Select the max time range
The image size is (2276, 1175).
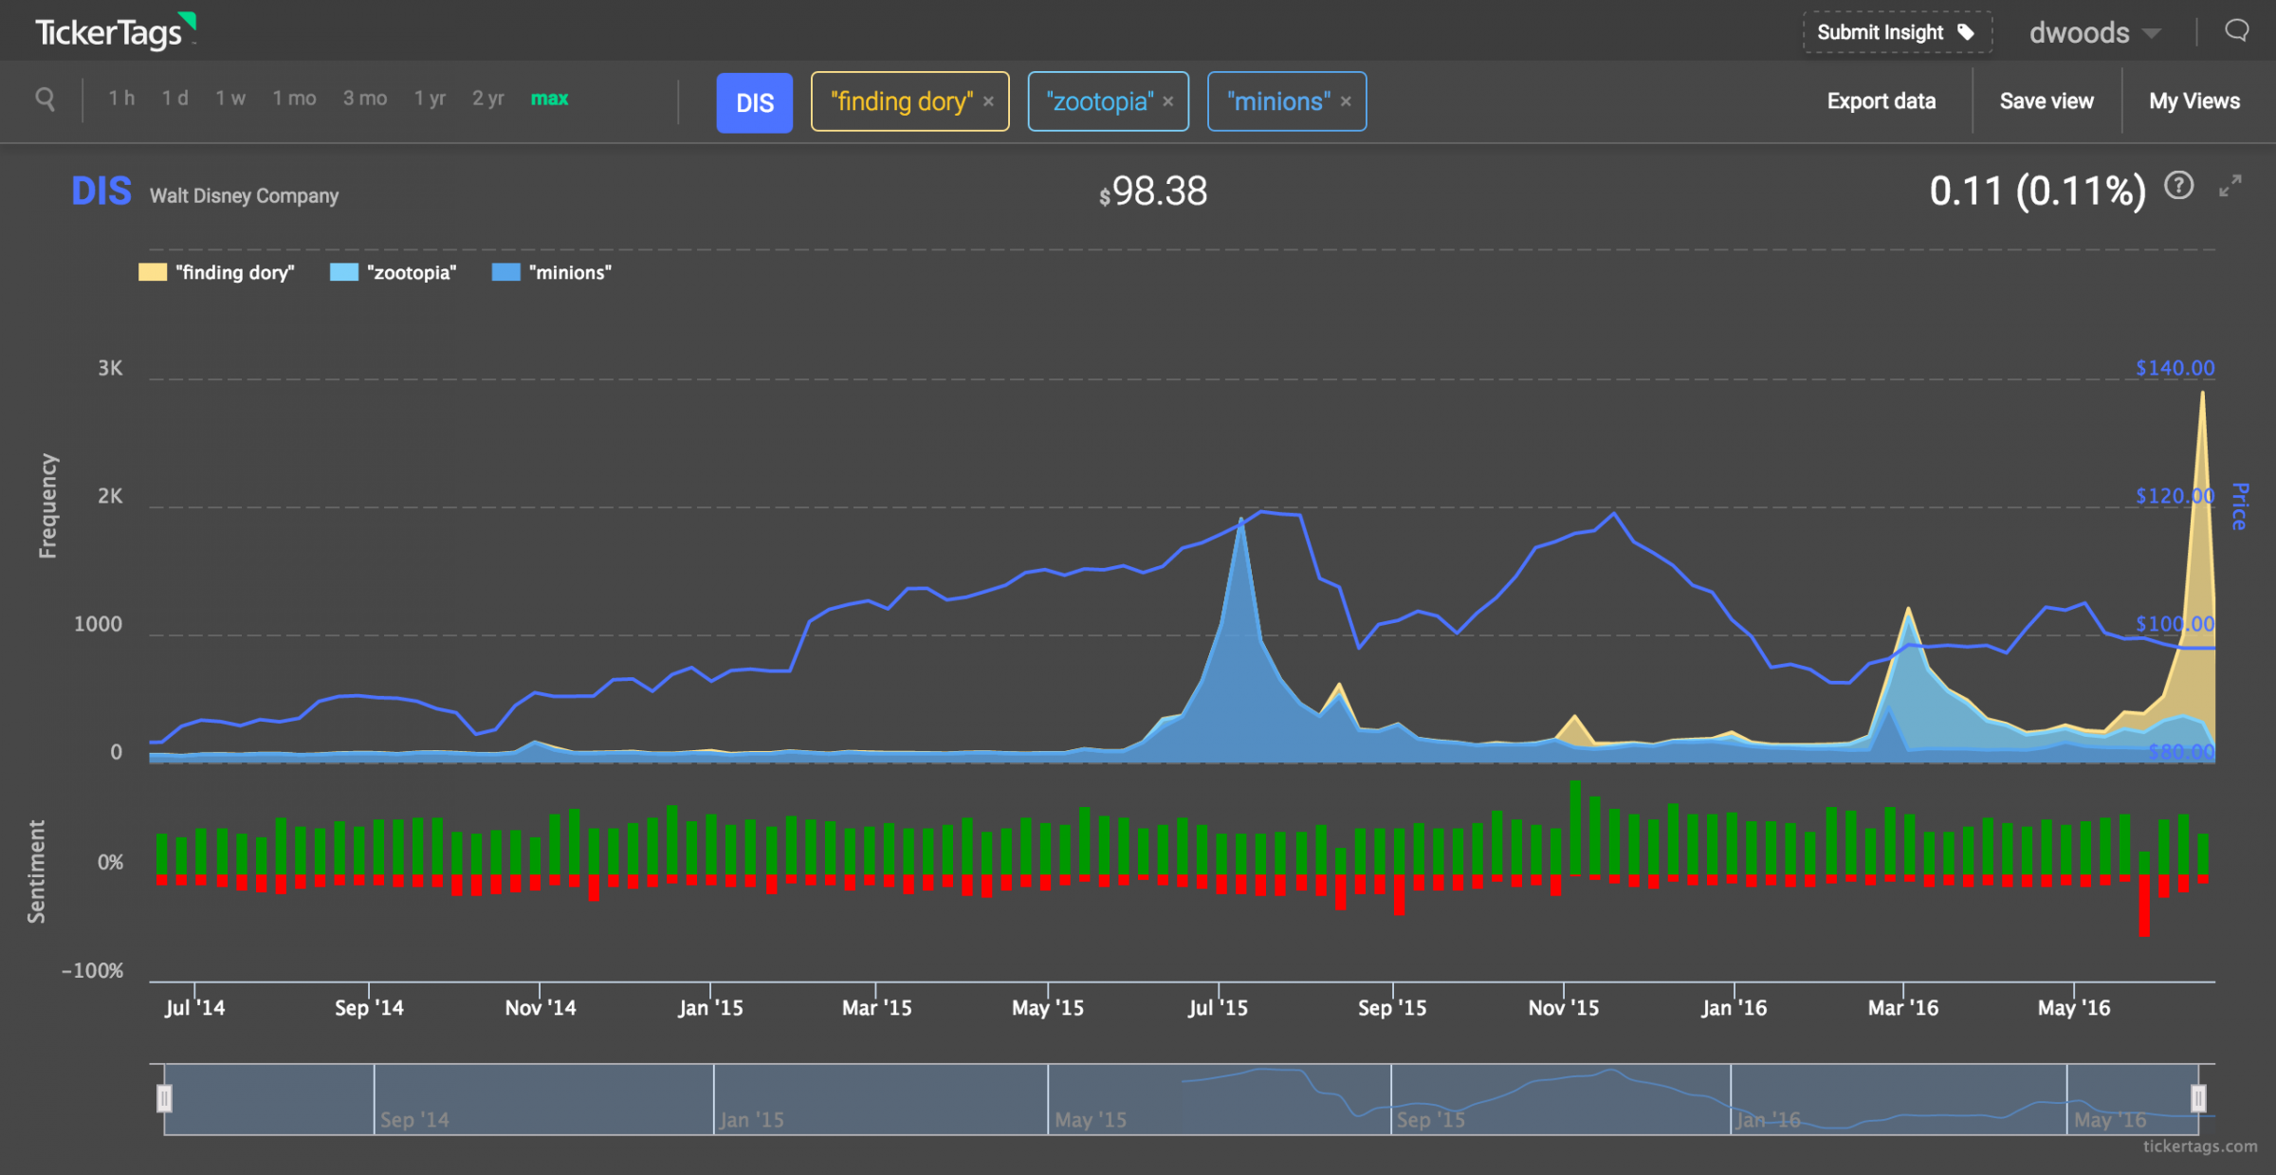[549, 99]
